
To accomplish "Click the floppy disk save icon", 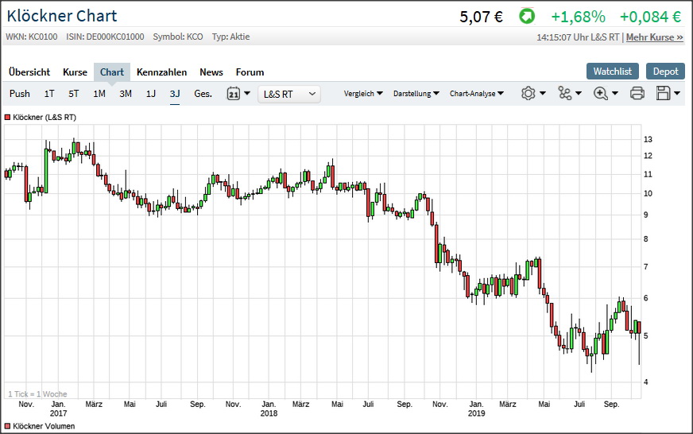I will (664, 93).
